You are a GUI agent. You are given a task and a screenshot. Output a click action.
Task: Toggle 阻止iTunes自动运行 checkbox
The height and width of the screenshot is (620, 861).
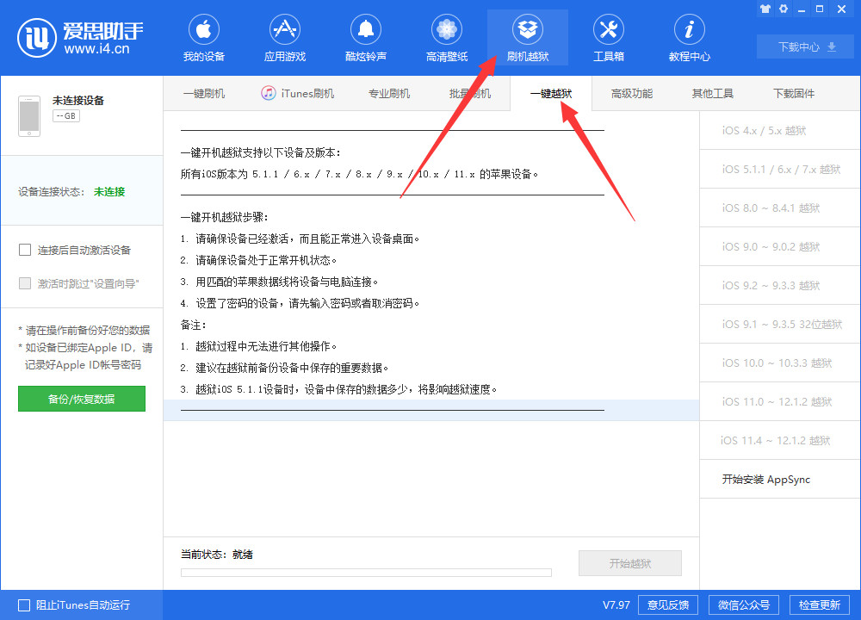24,605
